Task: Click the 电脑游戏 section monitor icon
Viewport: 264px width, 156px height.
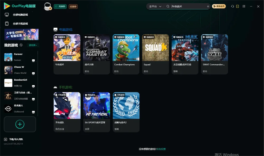Action: tap(55, 30)
